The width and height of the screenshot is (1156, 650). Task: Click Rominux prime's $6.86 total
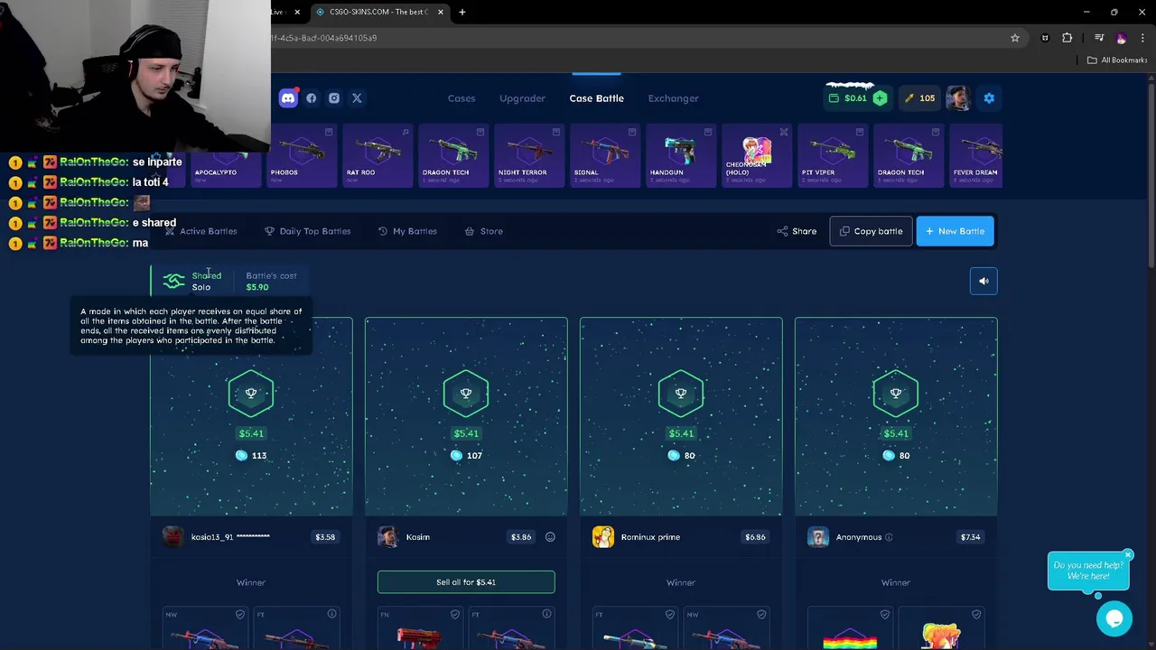coord(755,537)
